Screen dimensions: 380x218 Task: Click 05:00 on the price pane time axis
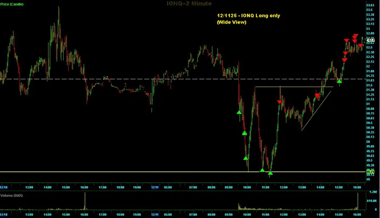pyautogui.click(x=168, y=187)
